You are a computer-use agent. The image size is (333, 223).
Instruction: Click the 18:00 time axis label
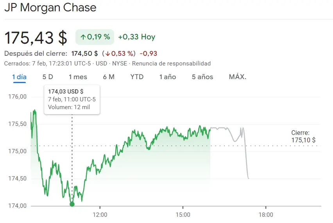[x=266, y=215]
